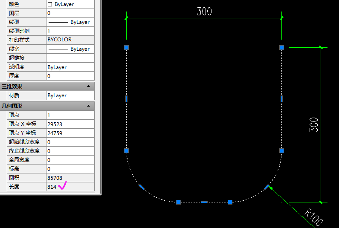Image resolution: width=339 pixels, height=228 pixels.
Task: Click the 线型比例 value field showing 1
Action: click(70, 31)
